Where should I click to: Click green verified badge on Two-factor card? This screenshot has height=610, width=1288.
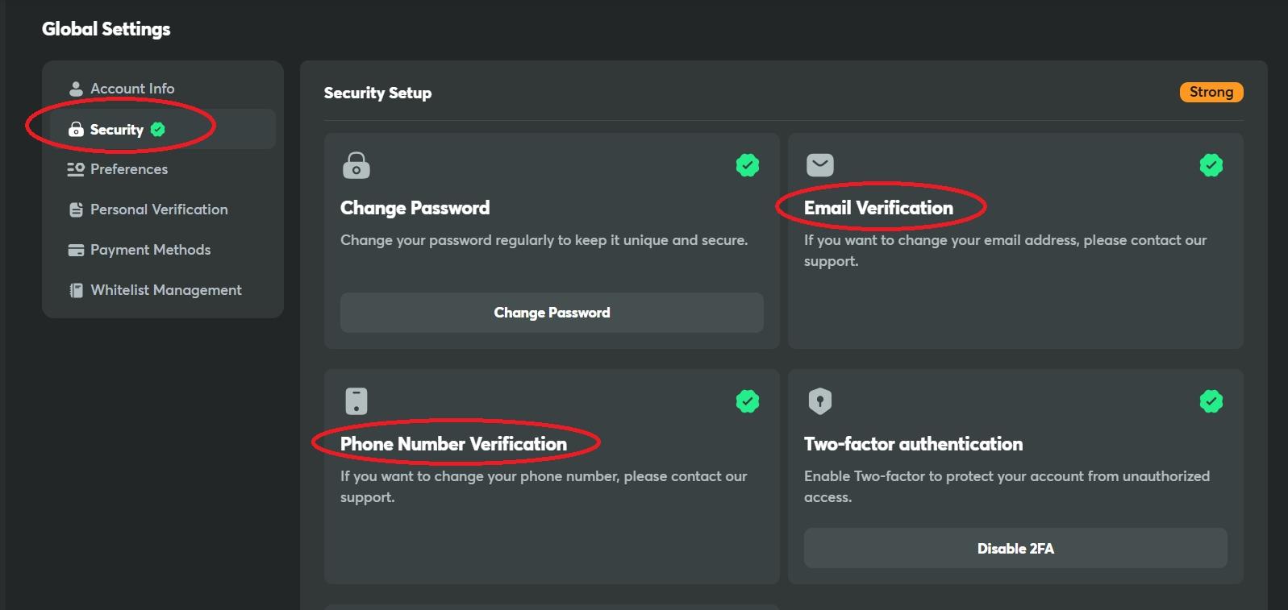point(1211,401)
